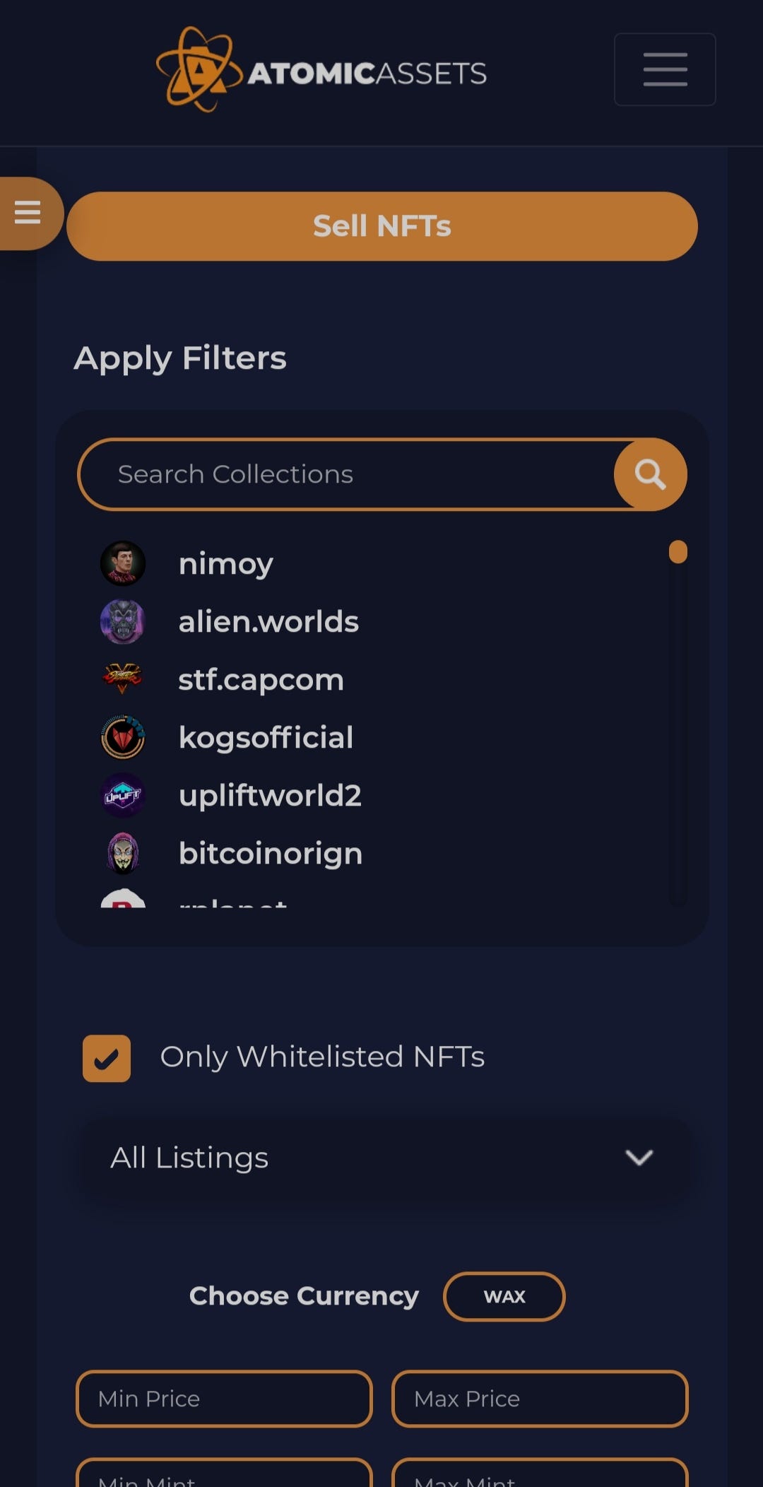Click the Sell NFTs button
This screenshot has height=1487, width=763.
tap(382, 226)
